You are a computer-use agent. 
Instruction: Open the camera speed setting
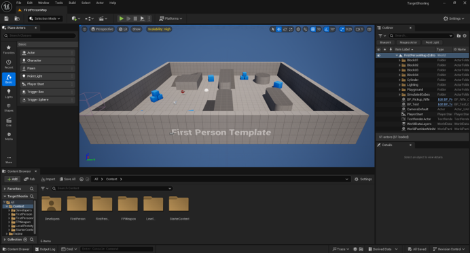point(359,29)
